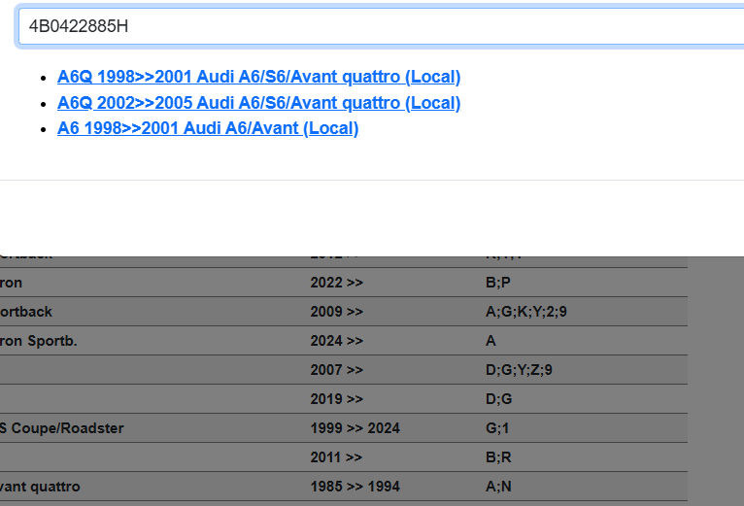
Task: Click the 2024 >> year cell
Action: pos(336,341)
